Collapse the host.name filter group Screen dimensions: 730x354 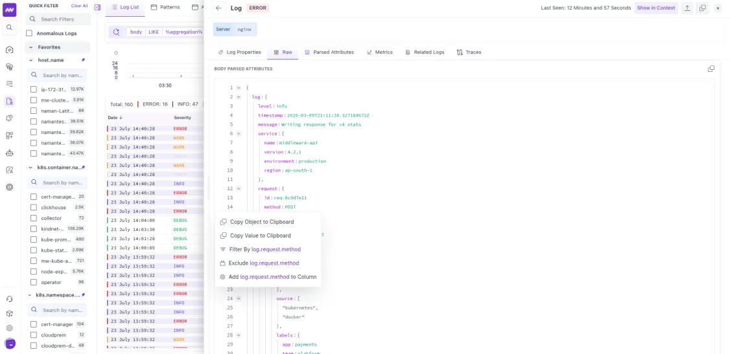point(31,60)
